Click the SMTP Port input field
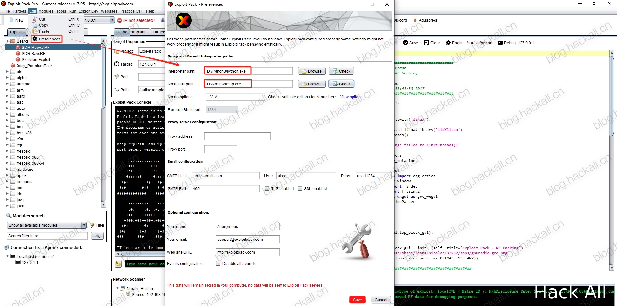This screenshot has height=306, width=617. tap(226, 188)
